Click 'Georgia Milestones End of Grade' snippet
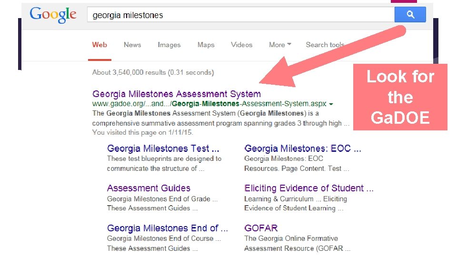Image resolution: width=457 pixels, height=257 pixels. pyautogui.click(x=162, y=199)
